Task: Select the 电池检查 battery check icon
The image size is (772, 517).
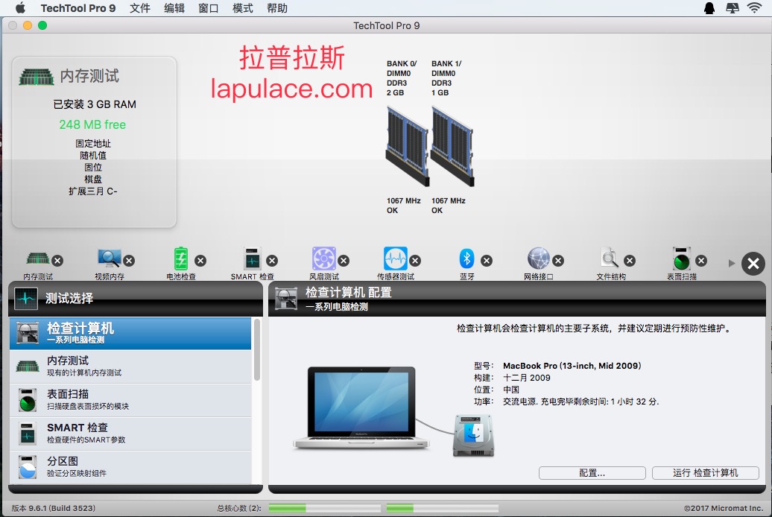Action: pyautogui.click(x=180, y=258)
